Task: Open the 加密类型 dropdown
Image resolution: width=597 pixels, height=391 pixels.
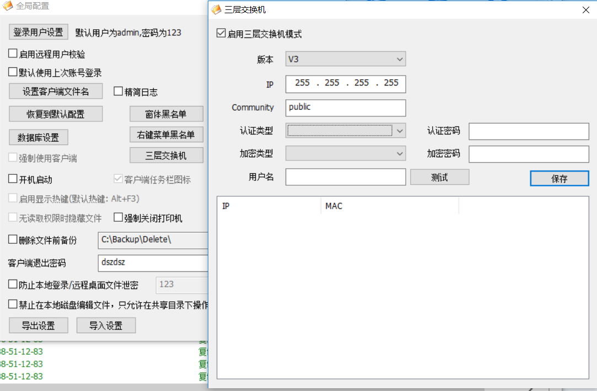Action: point(346,153)
